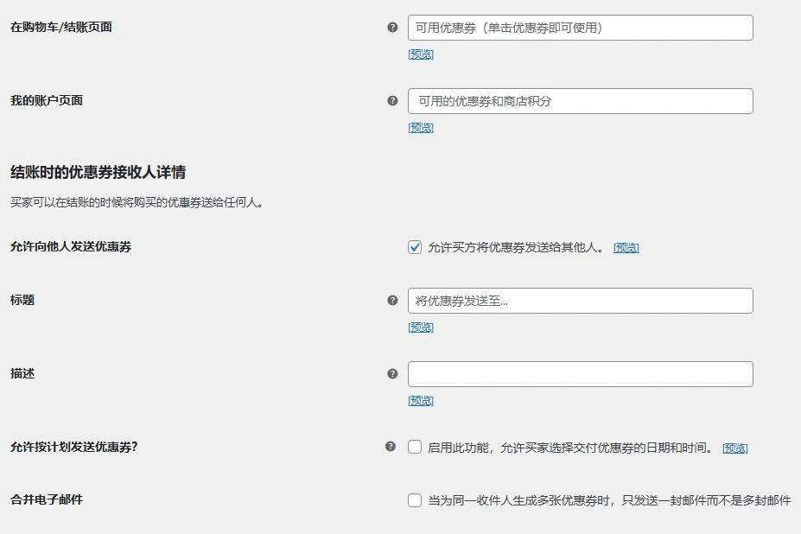This screenshot has width=801, height=534.
Task: Open 预览 link under 在购物车/结账页面 field
Action: (420, 54)
